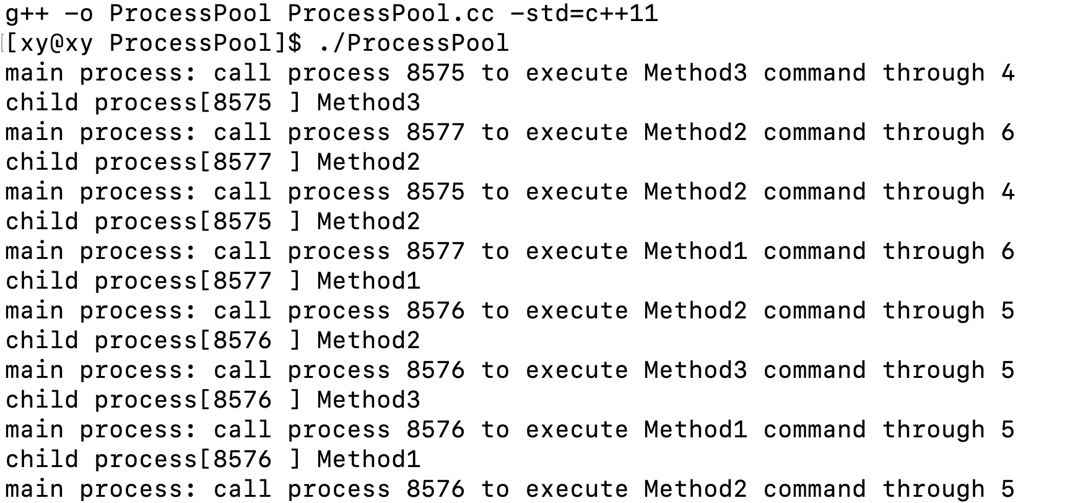Click the [xy@xy ProcessPool]$ shell prompt

pyautogui.click(x=154, y=43)
